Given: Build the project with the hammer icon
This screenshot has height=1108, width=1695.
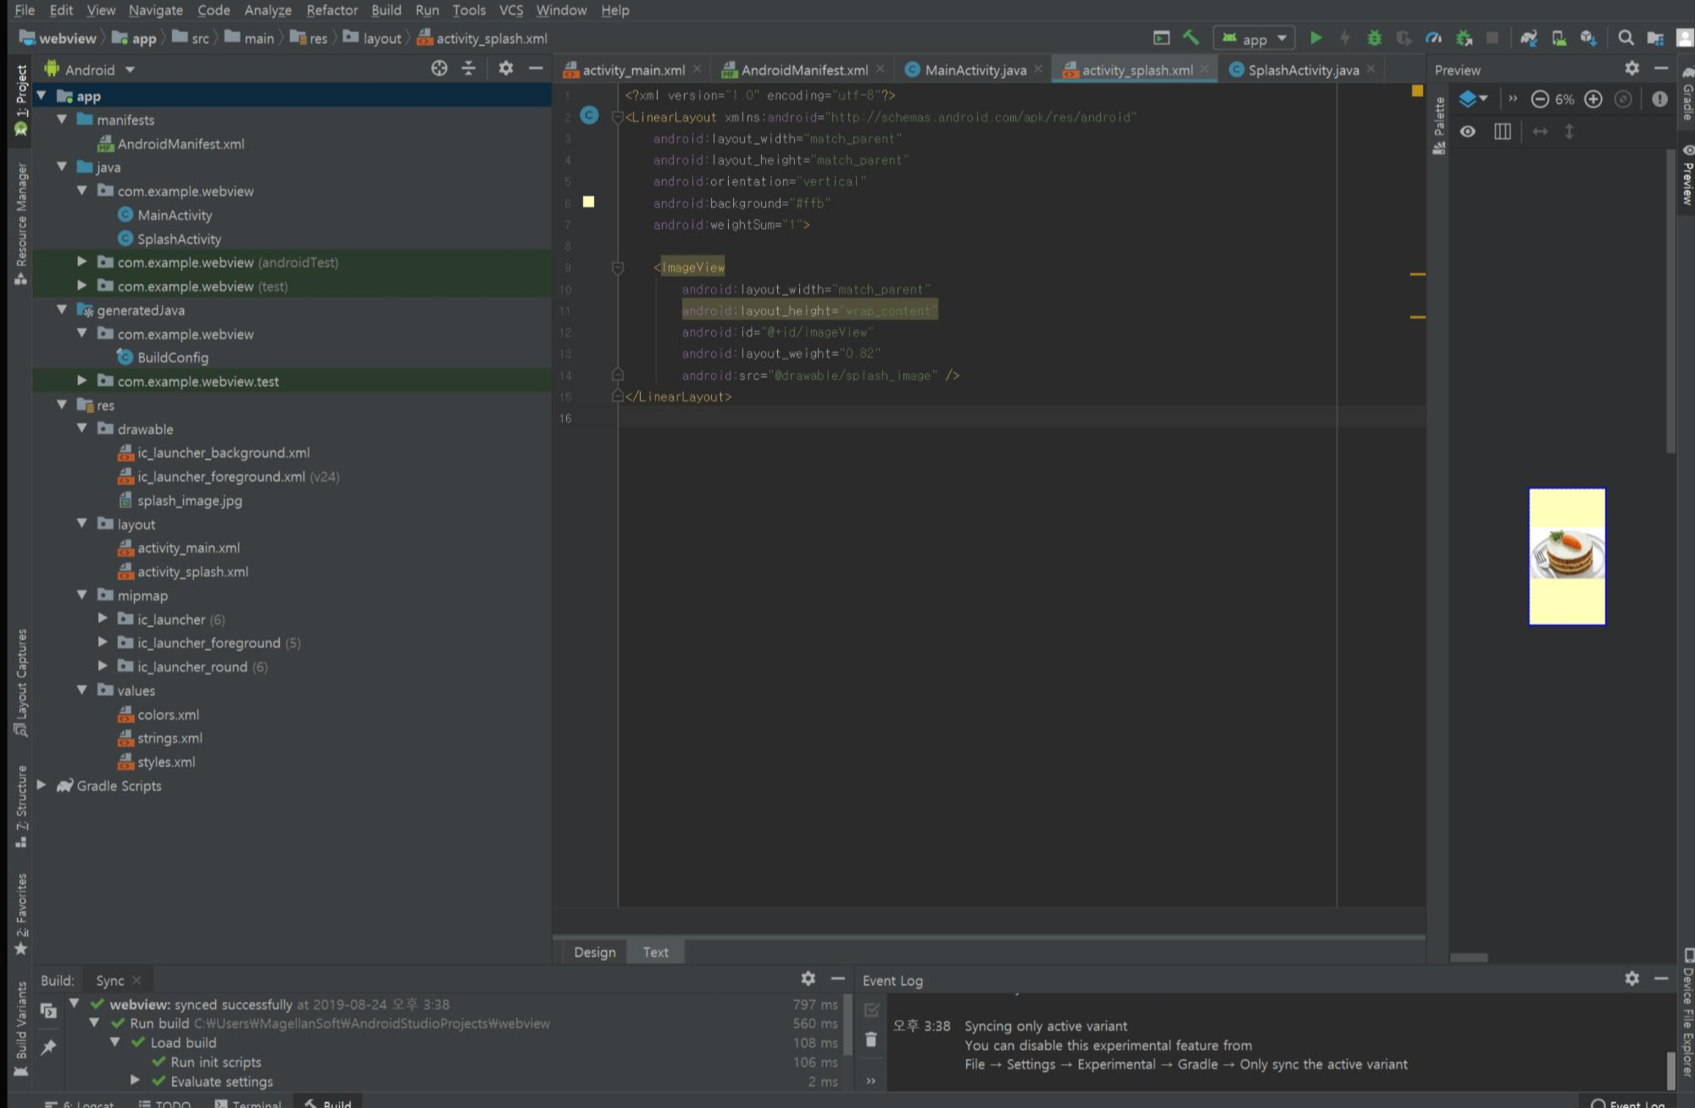Looking at the screenshot, I should [1191, 38].
